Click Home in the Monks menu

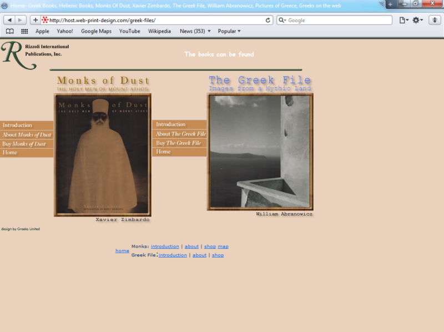point(27,153)
